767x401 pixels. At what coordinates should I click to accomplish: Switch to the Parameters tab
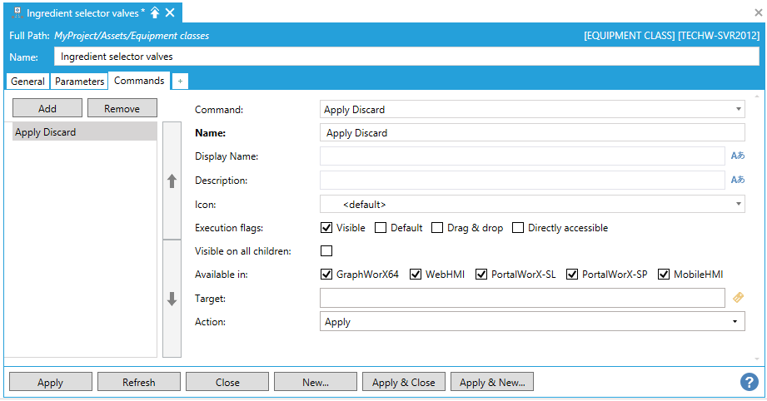point(80,82)
